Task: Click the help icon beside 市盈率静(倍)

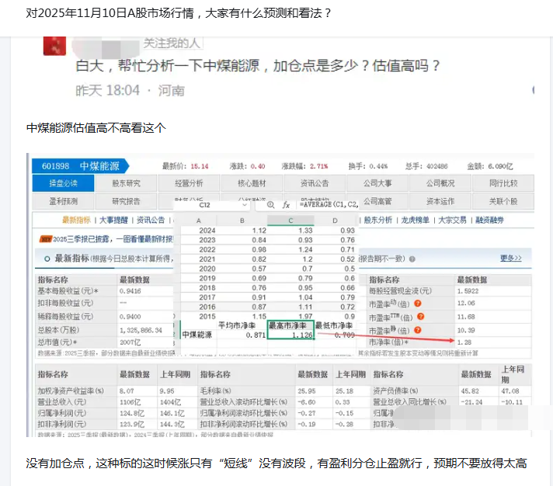Action: point(418,330)
